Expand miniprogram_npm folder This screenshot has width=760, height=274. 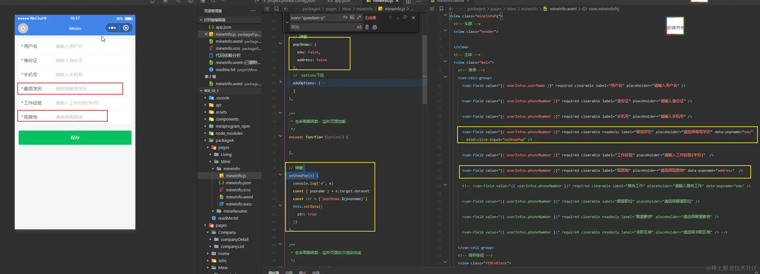[x=205, y=126]
